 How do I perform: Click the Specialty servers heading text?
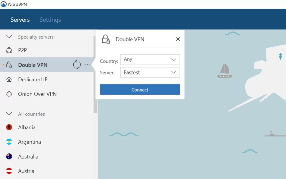point(36,37)
